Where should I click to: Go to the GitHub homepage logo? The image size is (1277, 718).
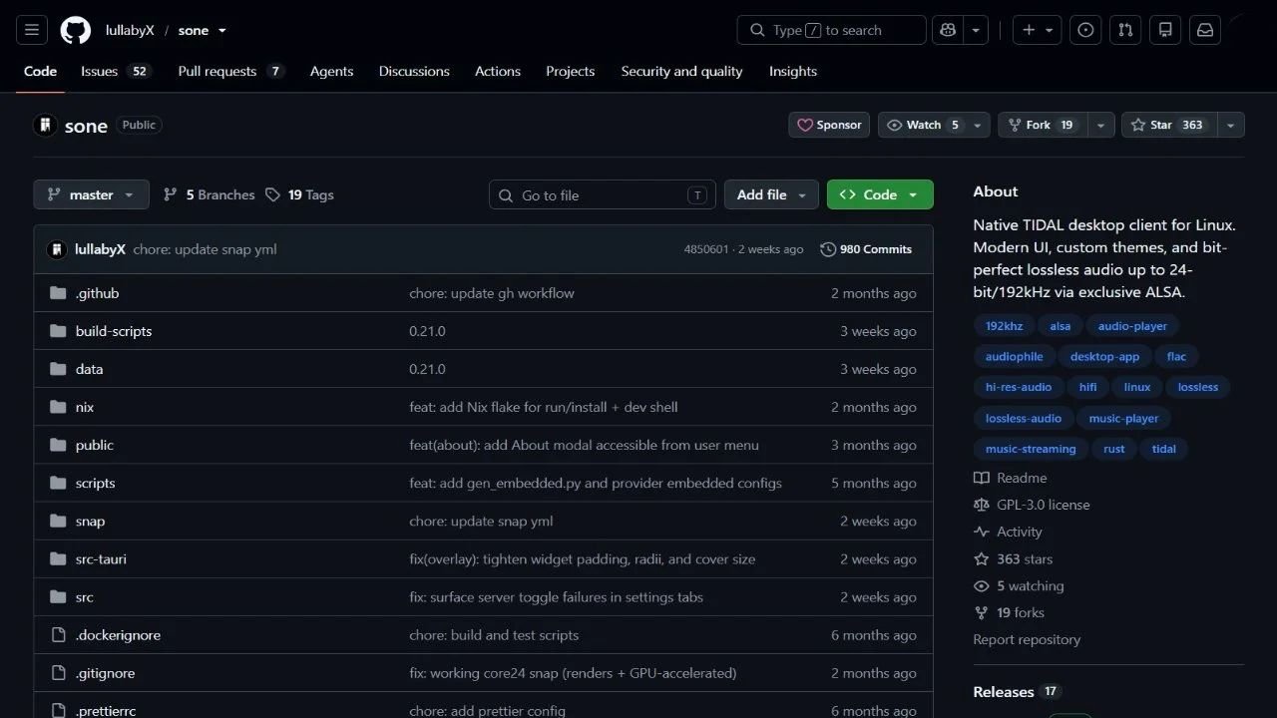tap(76, 30)
